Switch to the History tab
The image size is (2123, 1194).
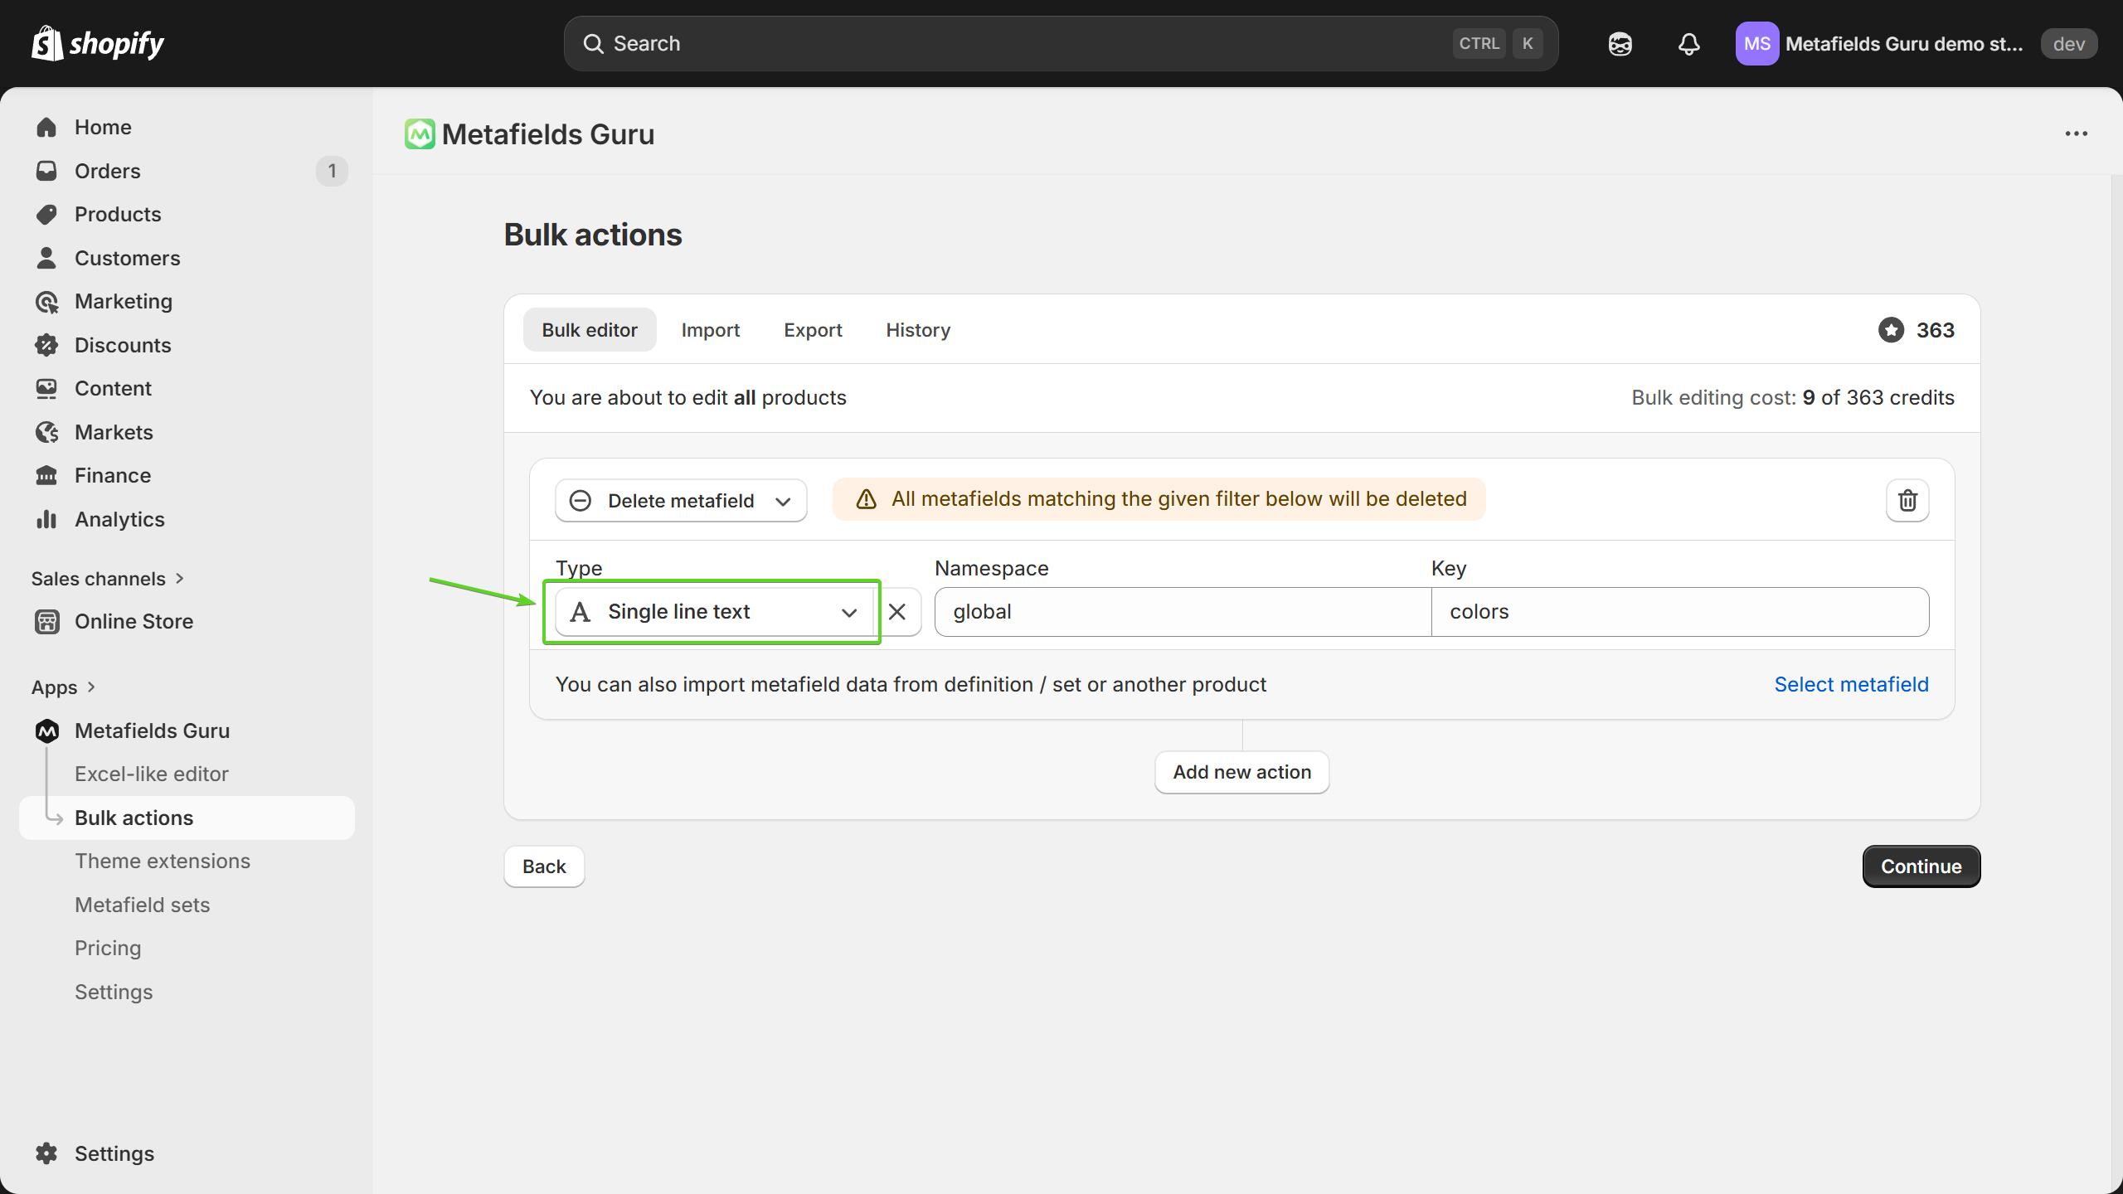[x=917, y=330]
